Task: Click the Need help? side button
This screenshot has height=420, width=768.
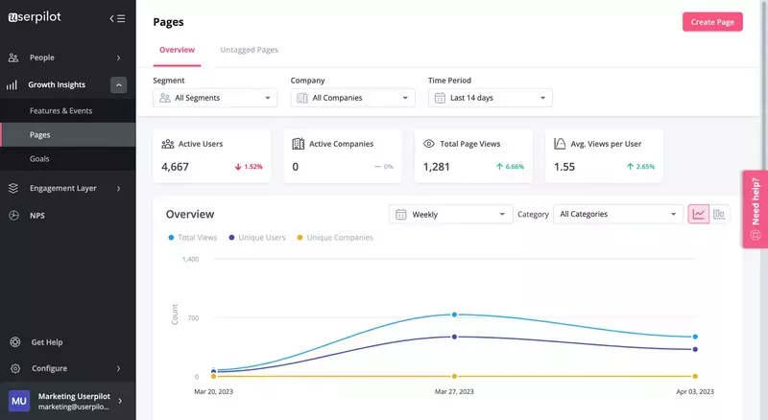Action: tap(755, 208)
